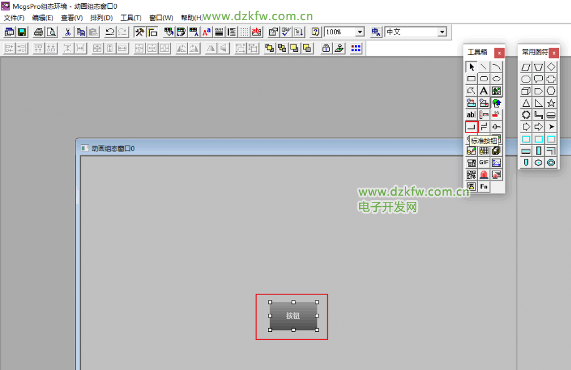This screenshot has width=571, height=370.
Task: Close the 常用图符 panel
Action: (554, 52)
